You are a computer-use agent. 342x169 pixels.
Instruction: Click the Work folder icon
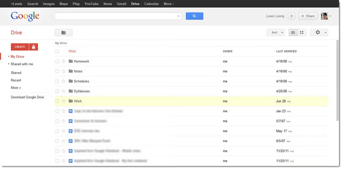[x=70, y=101]
